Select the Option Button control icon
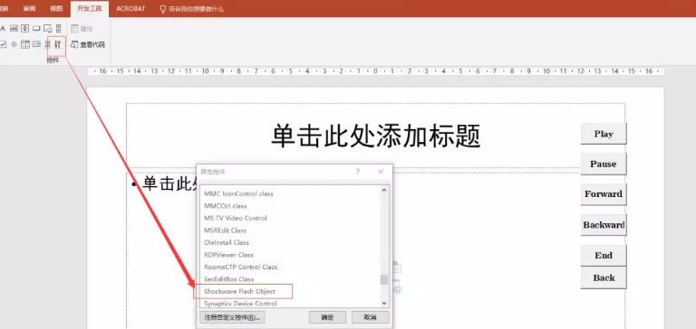Screen dimensions: 696x329 click(x=14, y=44)
